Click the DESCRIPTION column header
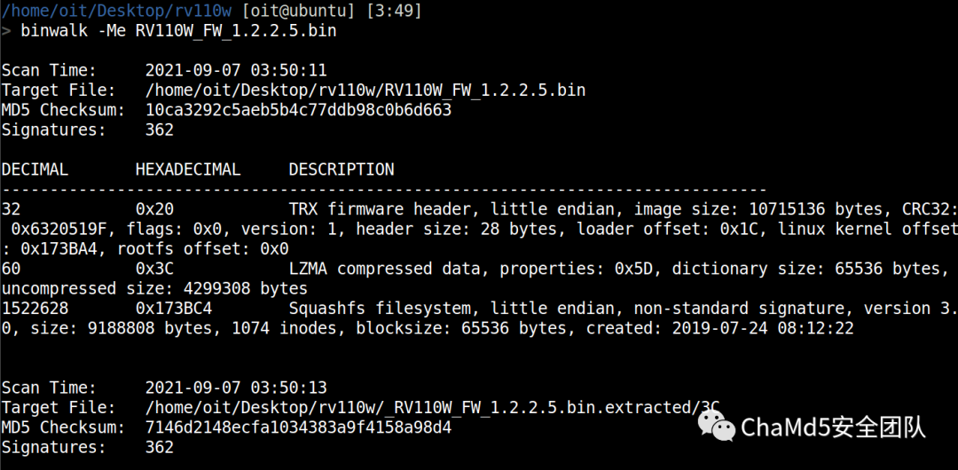This screenshot has width=958, height=470. [x=342, y=169]
